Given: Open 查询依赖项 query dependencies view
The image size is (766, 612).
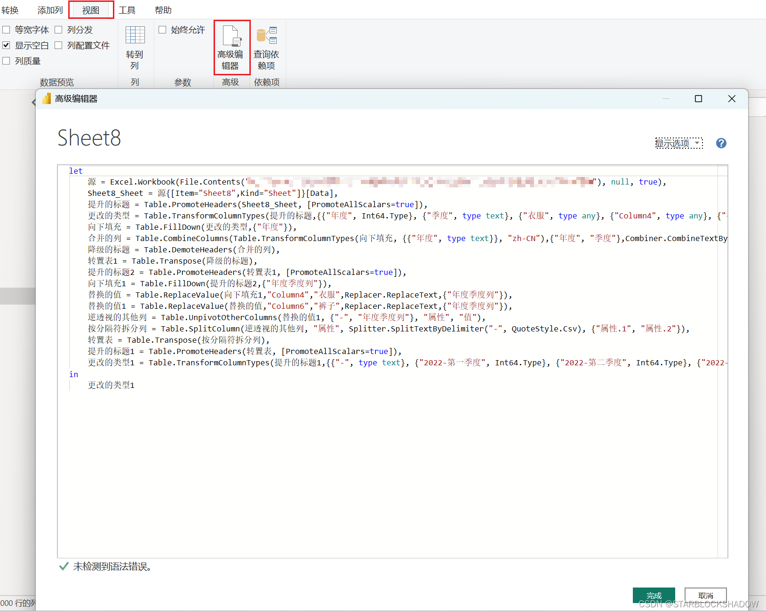Looking at the screenshot, I should 266,48.
